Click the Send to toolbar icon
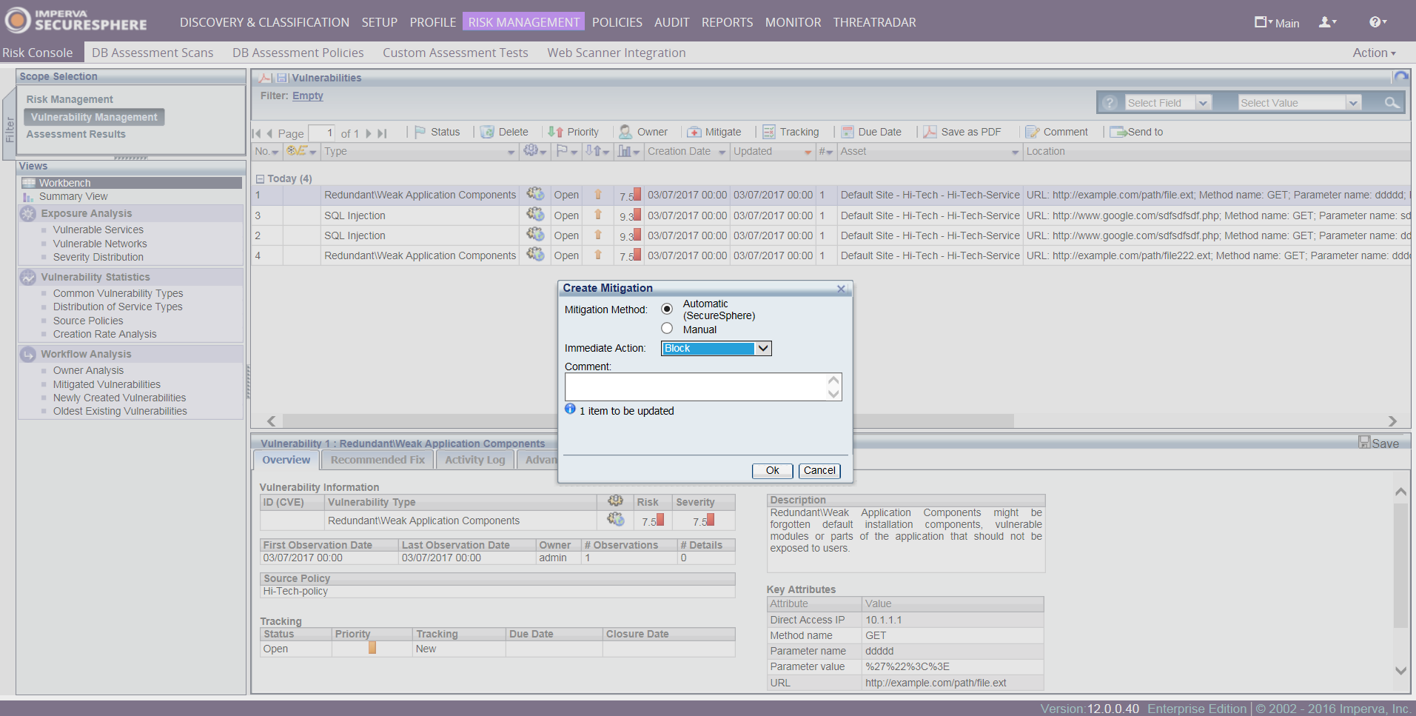The height and width of the screenshot is (716, 1416). [1118, 132]
